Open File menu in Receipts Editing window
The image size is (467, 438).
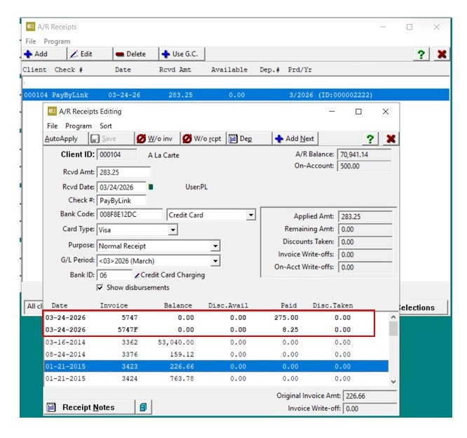[x=52, y=126]
